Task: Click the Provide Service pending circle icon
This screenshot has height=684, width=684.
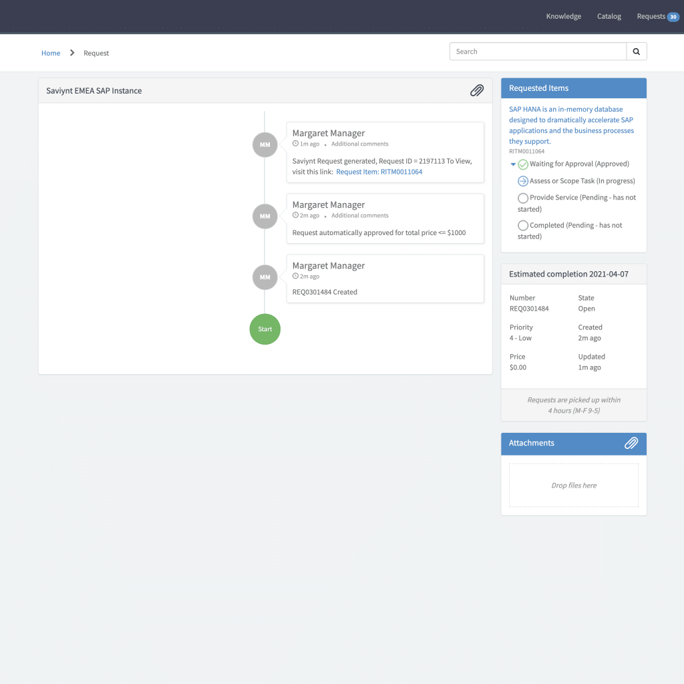Action: tap(523, 198)
